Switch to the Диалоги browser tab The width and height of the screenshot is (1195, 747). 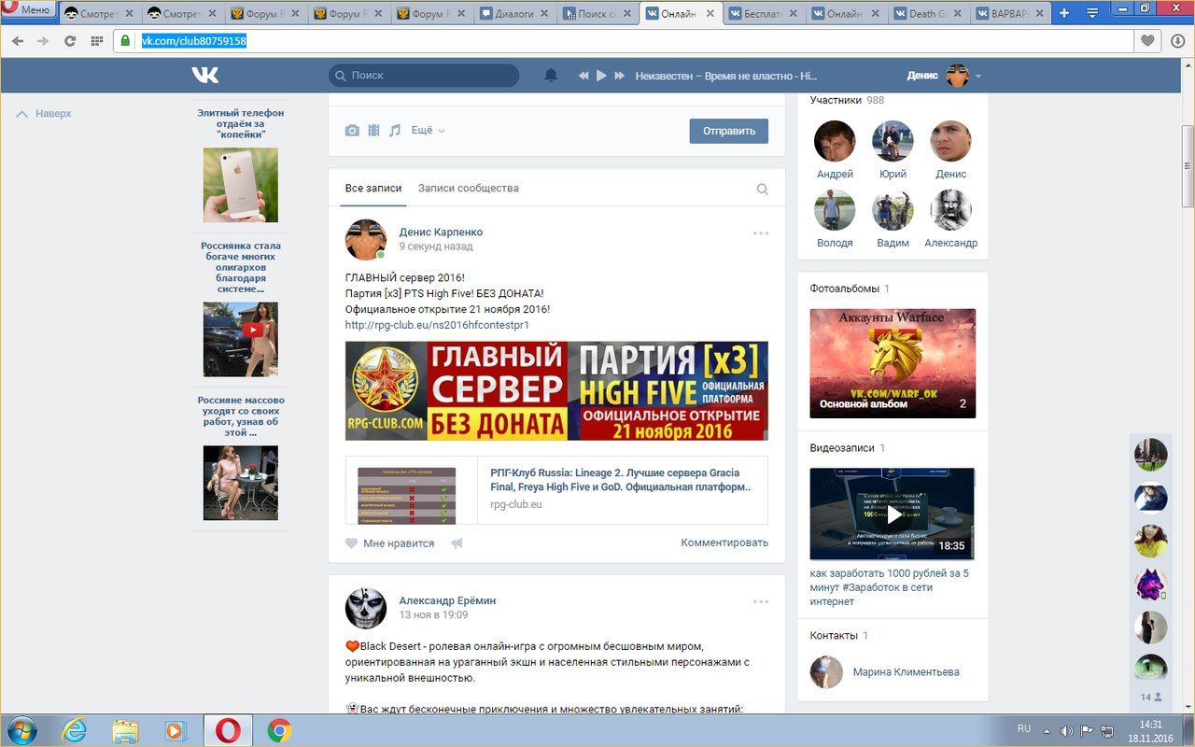(x=513, y=14)
